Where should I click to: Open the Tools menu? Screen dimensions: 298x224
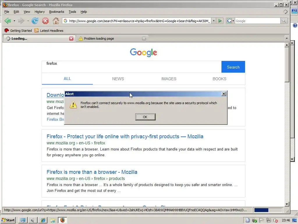pos(72,12)
